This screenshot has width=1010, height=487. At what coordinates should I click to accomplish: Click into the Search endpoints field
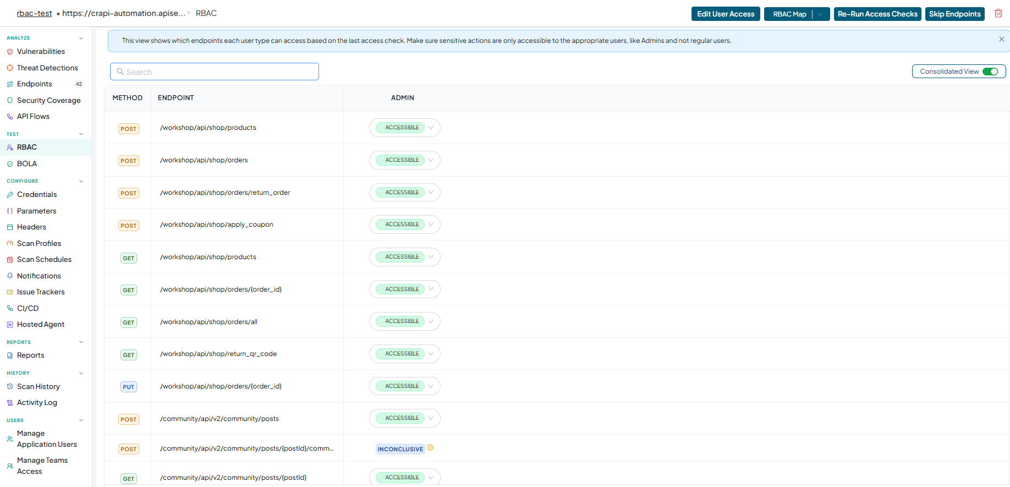pos(215,72)
